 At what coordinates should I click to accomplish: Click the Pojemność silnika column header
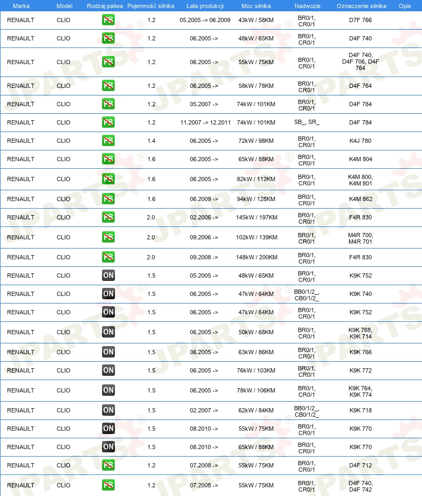pyautogui.click(x=151, y=6)
